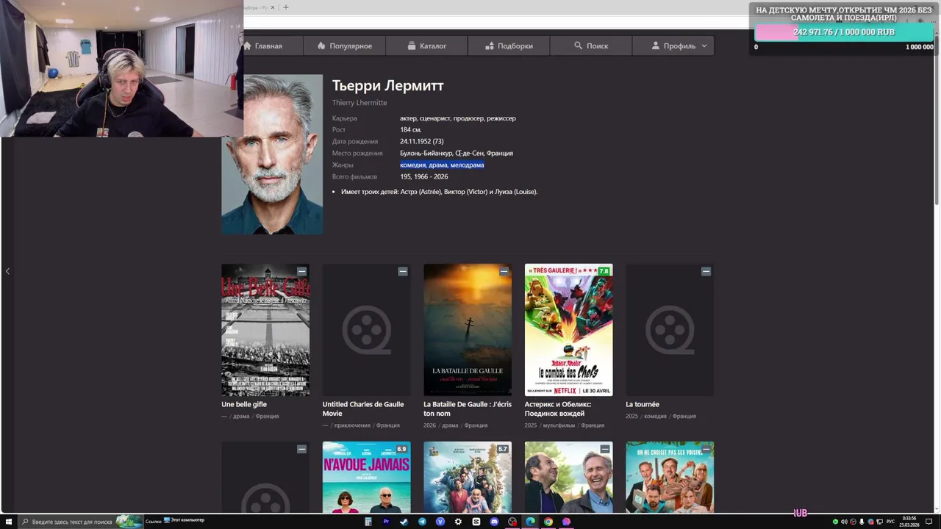Screen dimensions: 941x529
Task: Open the Windows Start menu
Action: (x=8, y=522)
